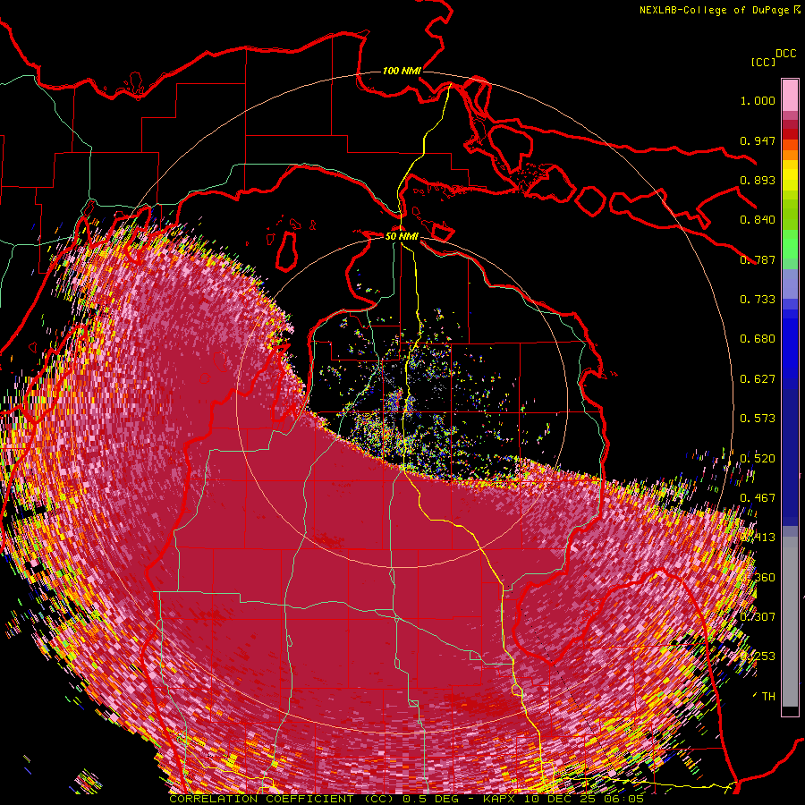805x805 pixels.
Task: Click the light pink top color bar segment
Action: click(x=790, y=95)
